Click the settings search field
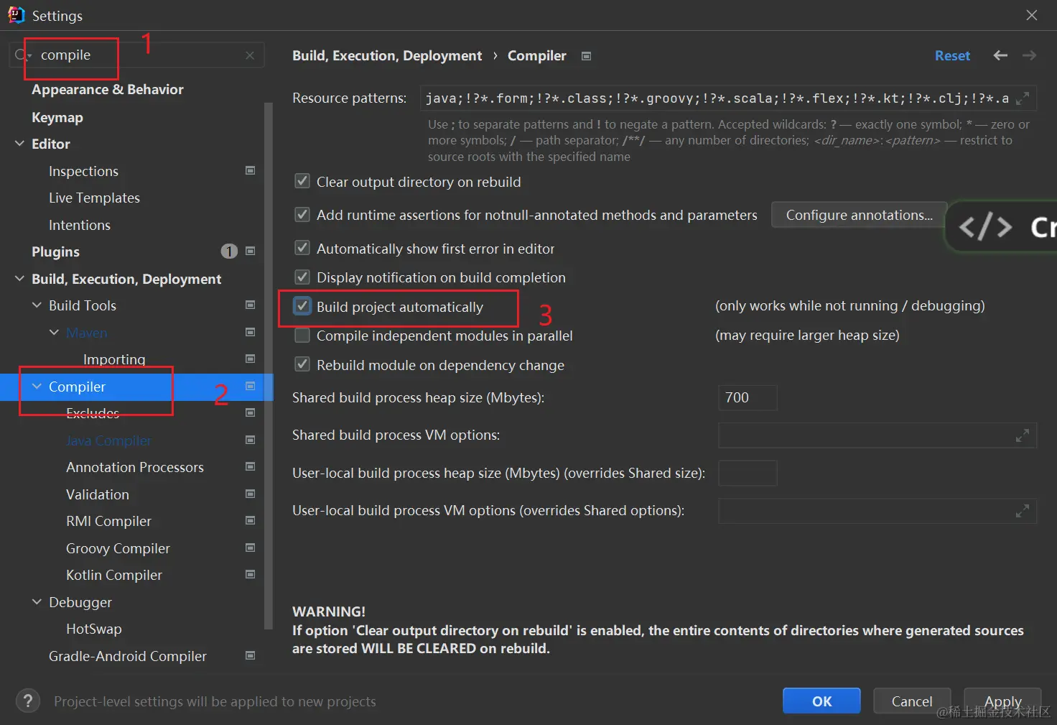The height and width of the screenshot is (725, 1057). pos(136,55)
